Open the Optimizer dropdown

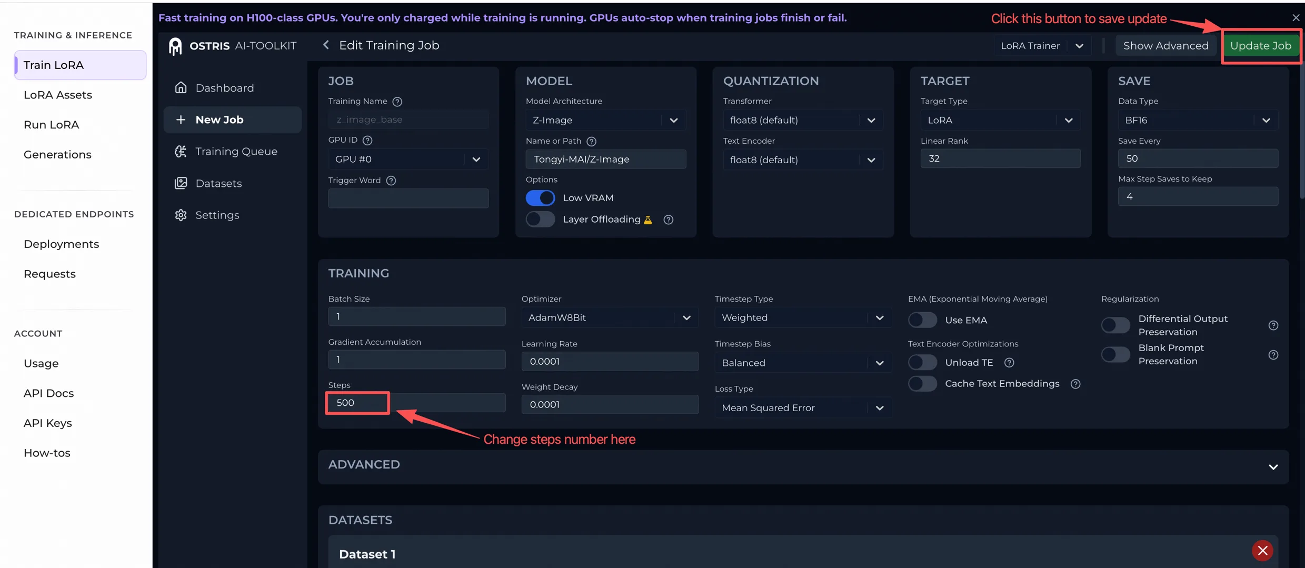610,317
